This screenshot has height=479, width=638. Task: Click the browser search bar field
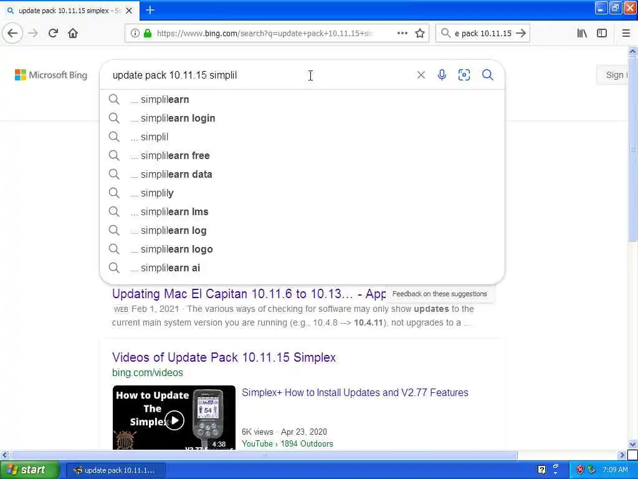pyautogui.click(x=483, y=34)
